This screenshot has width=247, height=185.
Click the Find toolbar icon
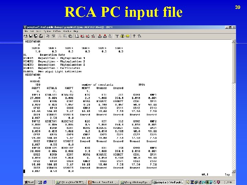(77, 36)
